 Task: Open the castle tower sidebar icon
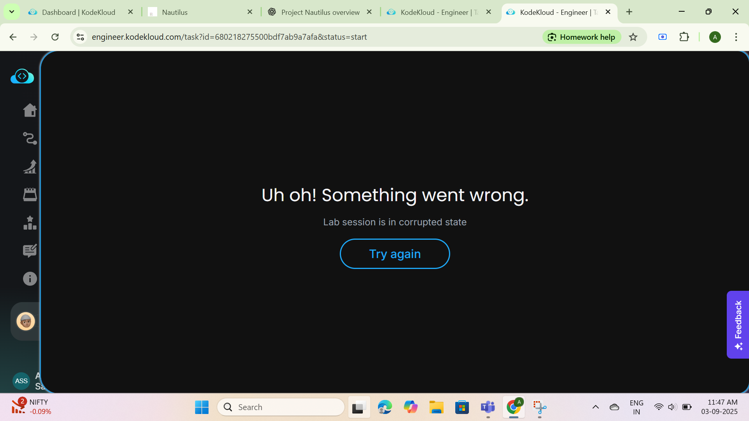(30, 195)
